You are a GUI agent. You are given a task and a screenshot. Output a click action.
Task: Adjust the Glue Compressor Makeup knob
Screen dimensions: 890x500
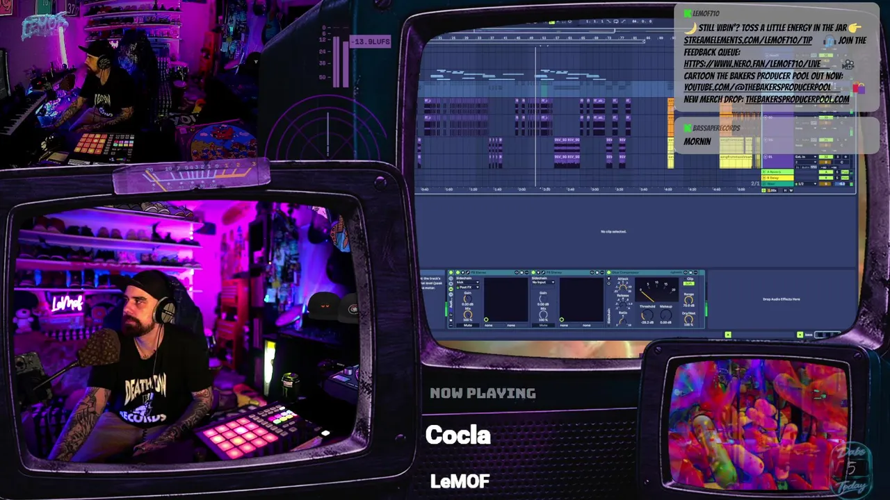tap(665, 314)
